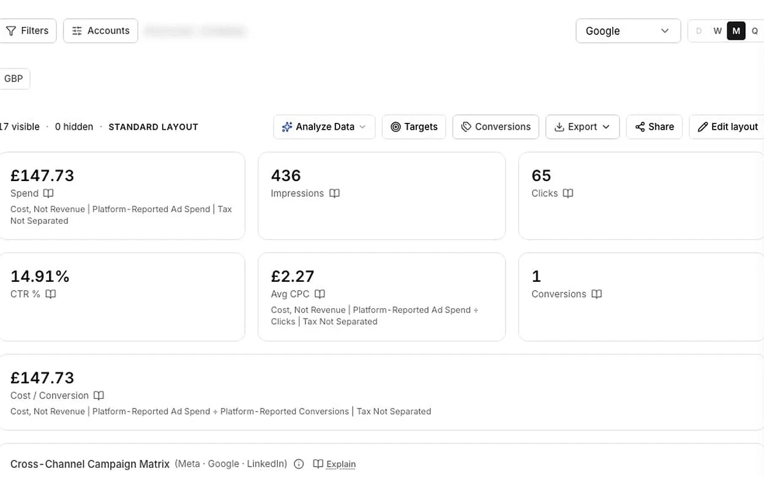Screen dimensions: 764x477
Task: Click the pencil icon in Edit layout
Action: click(x=703, y=127)
